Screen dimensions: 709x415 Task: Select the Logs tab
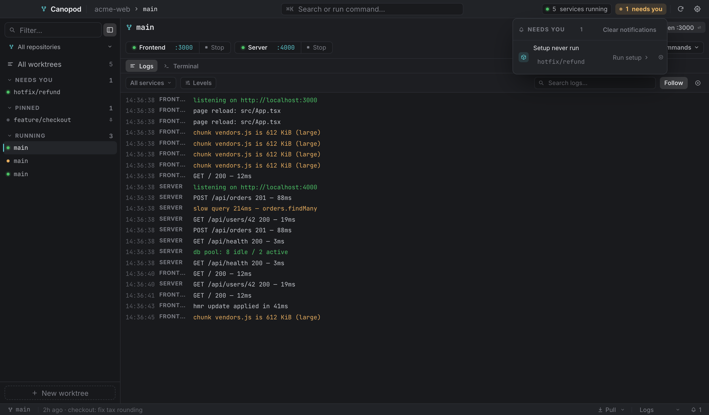point(142,66)
